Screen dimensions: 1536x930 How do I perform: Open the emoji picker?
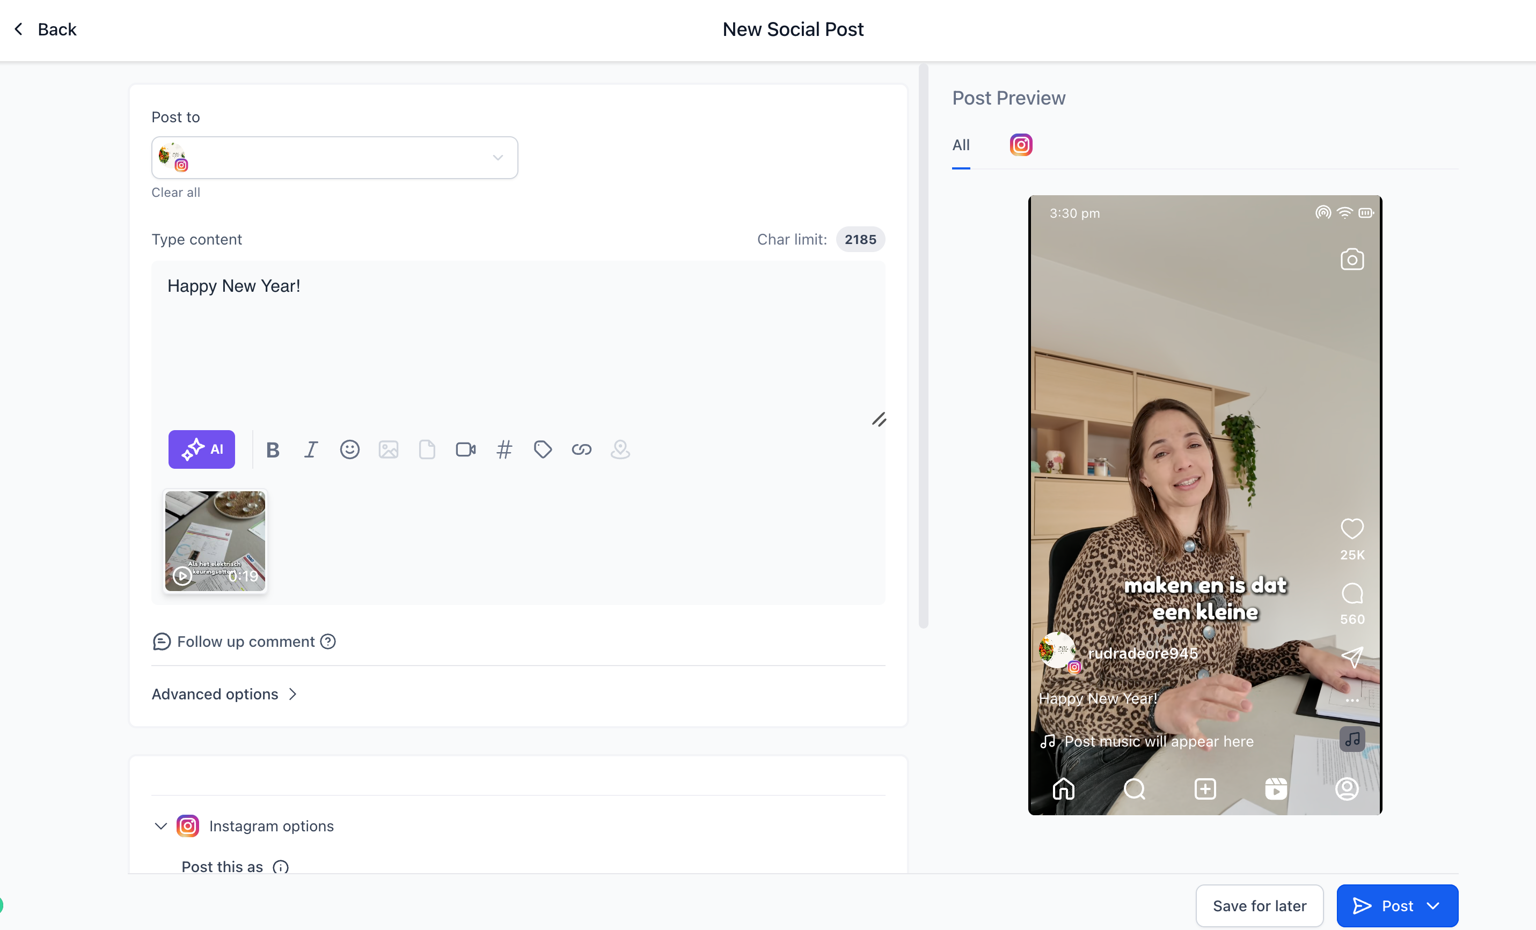tap(350, 449)
